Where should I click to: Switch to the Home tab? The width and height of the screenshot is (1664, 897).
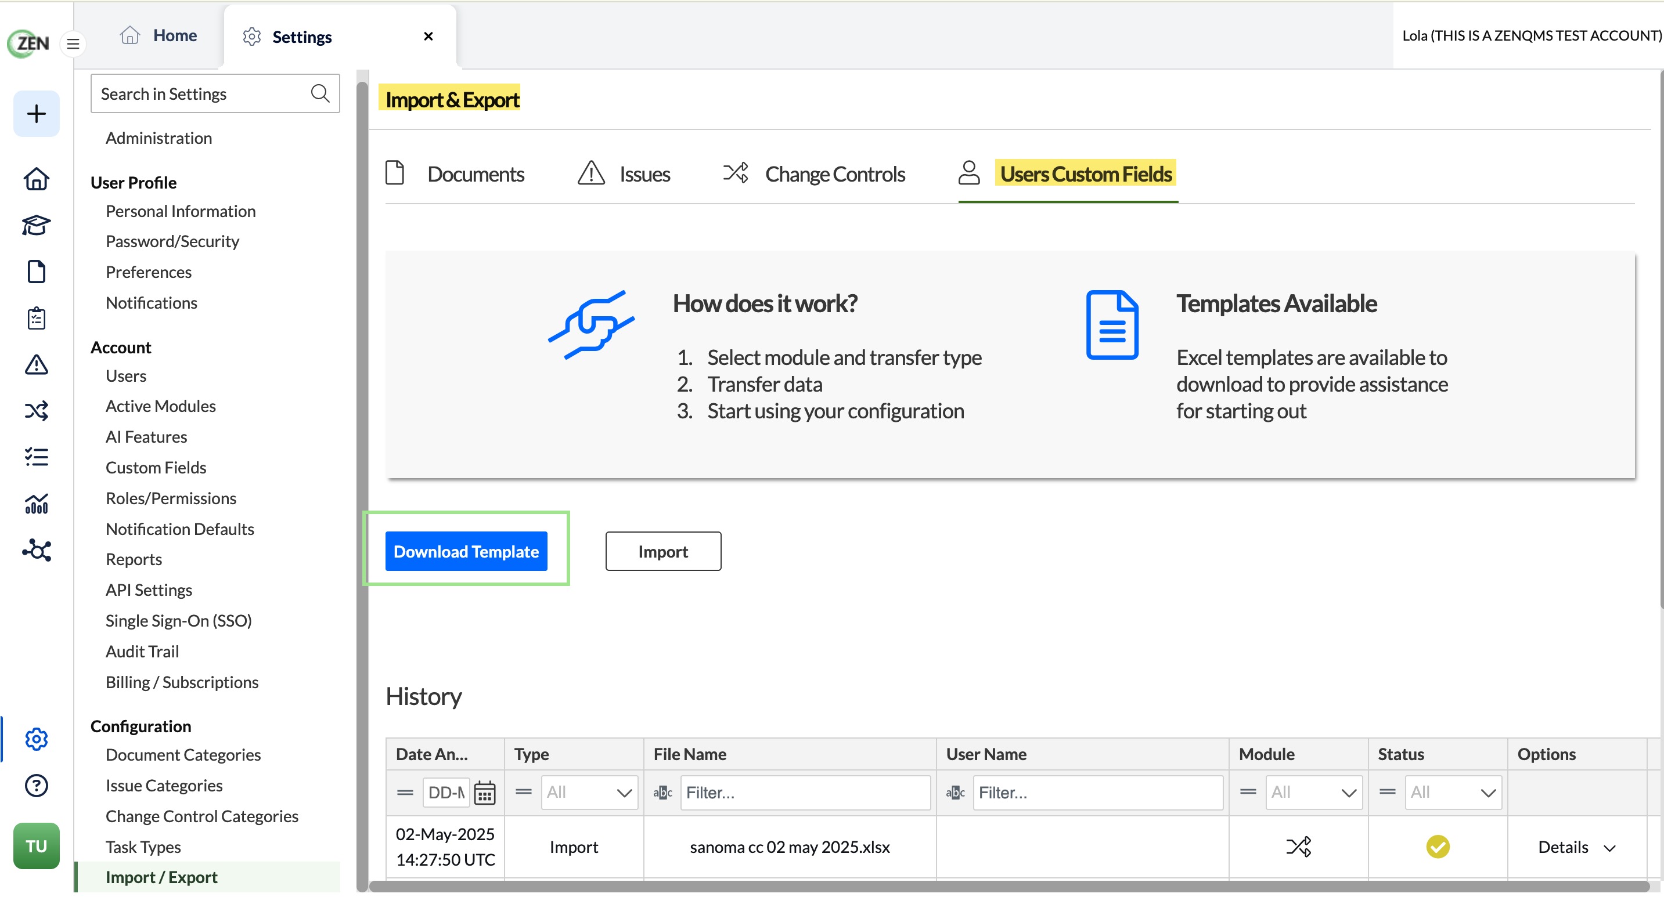point(159,35)
